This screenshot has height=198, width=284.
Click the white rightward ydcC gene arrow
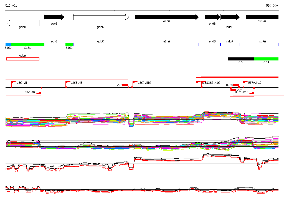click(x=101, y=17)
